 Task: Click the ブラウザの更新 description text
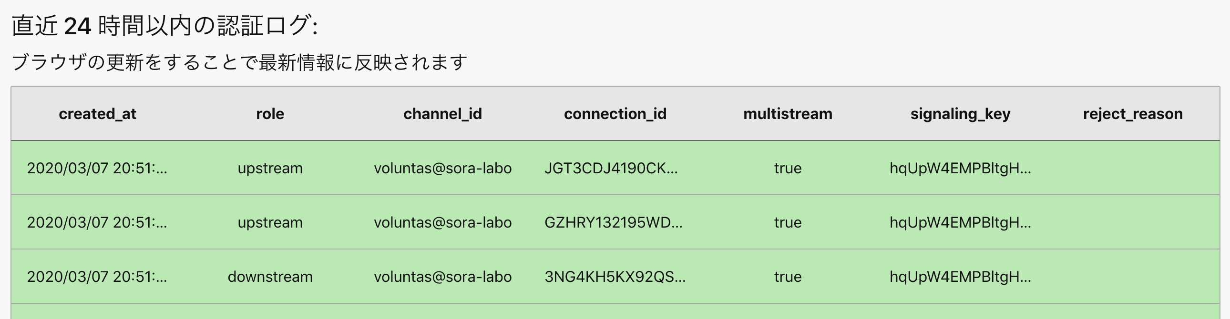coord(239,62)
